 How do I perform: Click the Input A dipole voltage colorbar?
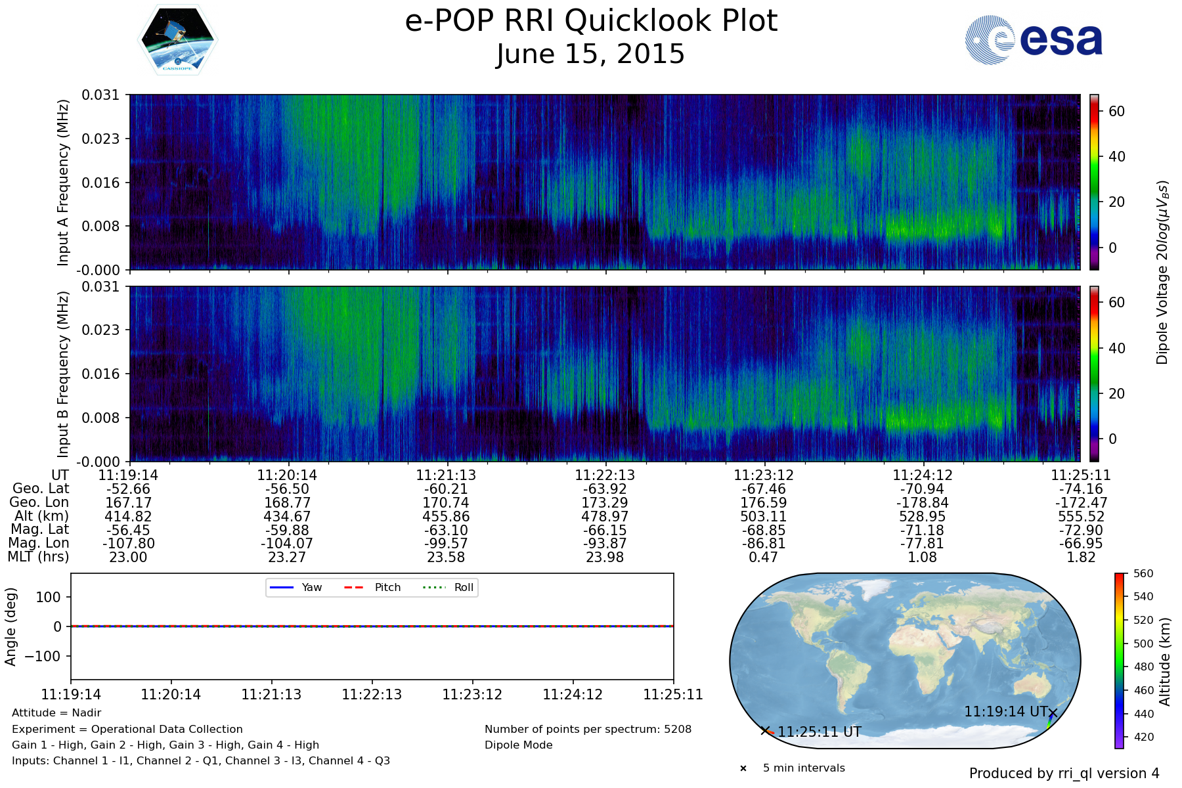pos(1095,182)
